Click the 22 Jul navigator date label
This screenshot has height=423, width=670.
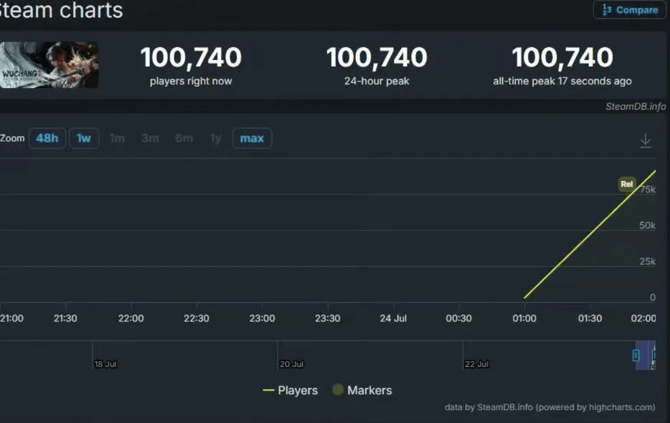click(477, 364)
